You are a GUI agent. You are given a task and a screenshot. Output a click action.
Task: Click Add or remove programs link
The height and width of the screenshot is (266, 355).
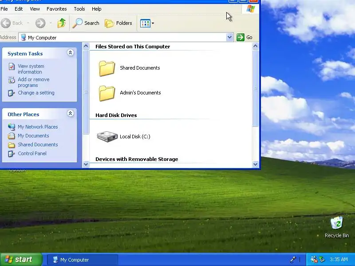(x=34, y=82)
